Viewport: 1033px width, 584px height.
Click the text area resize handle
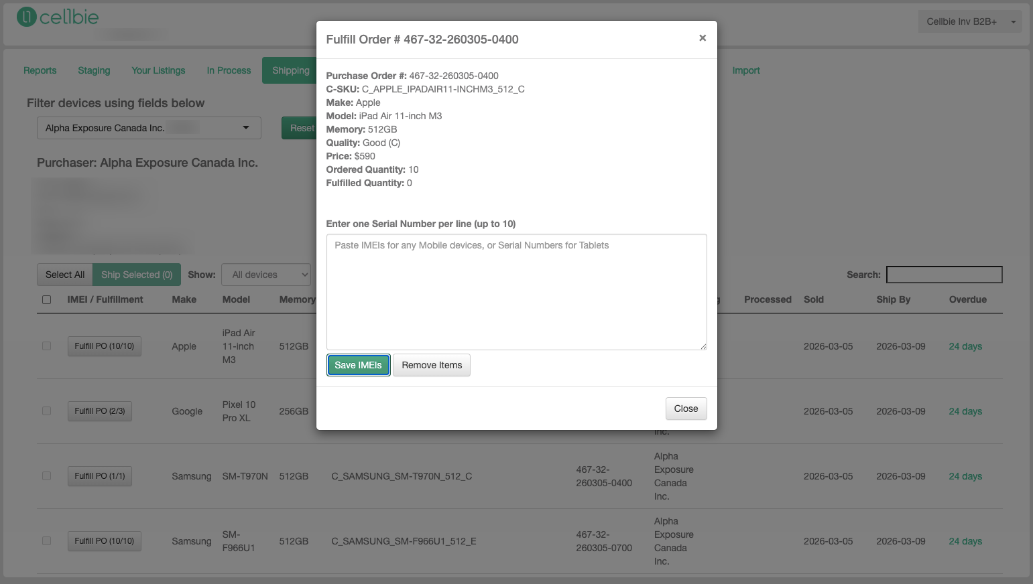703,346
